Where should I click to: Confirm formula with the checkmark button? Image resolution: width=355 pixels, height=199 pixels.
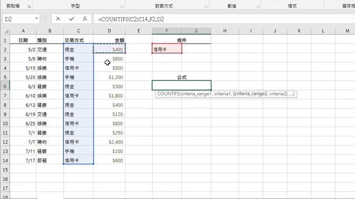pyautogui.click(x=72, y=19)
